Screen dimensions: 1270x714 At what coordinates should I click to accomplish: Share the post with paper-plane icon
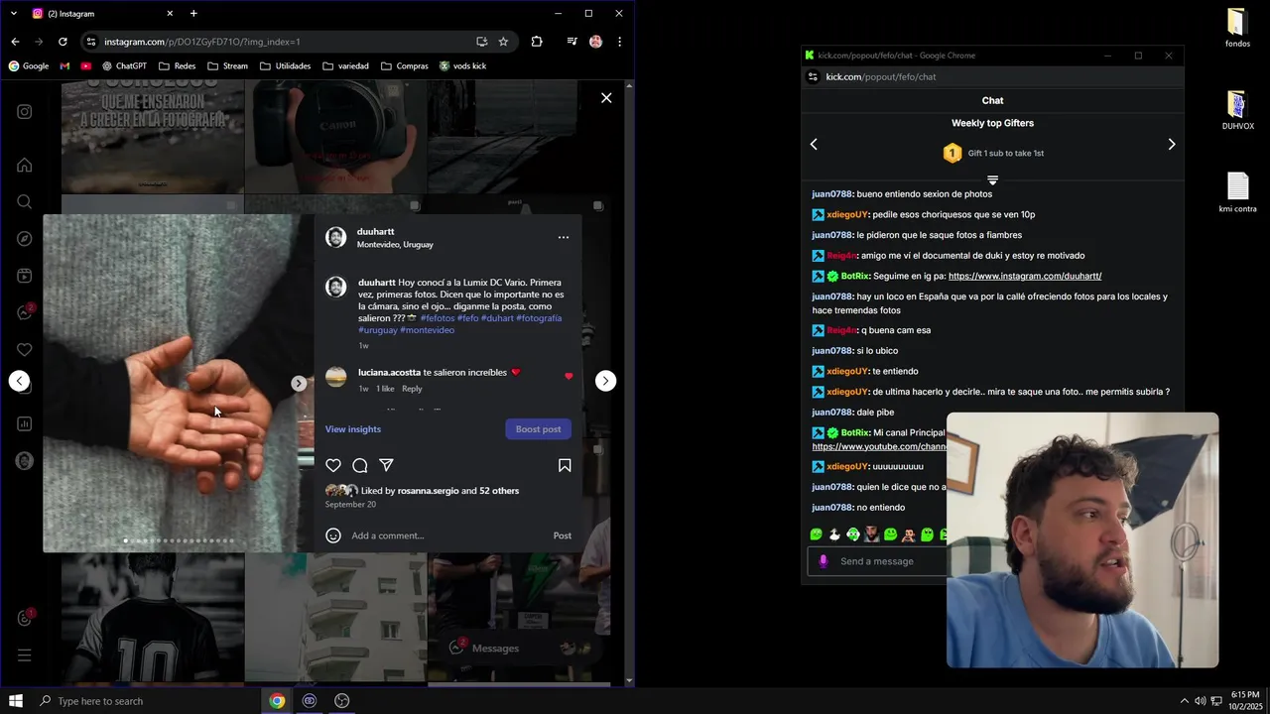tap(387, 465)
